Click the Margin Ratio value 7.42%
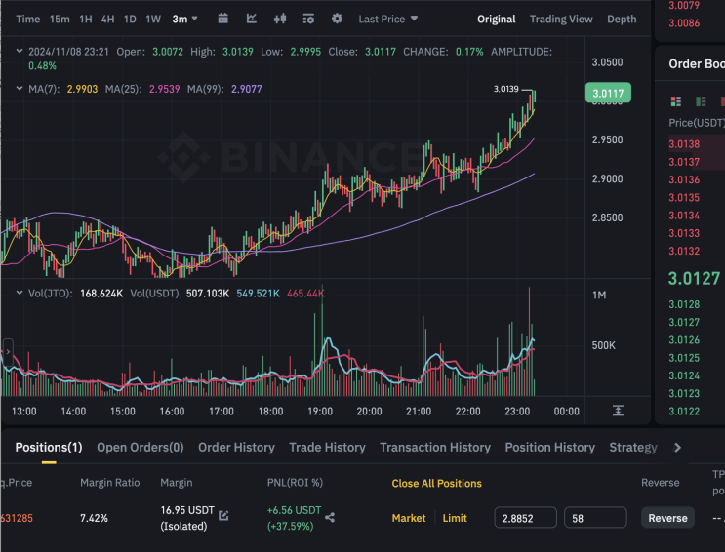Viewport: 725px width, 552px height. click(94, 518)
